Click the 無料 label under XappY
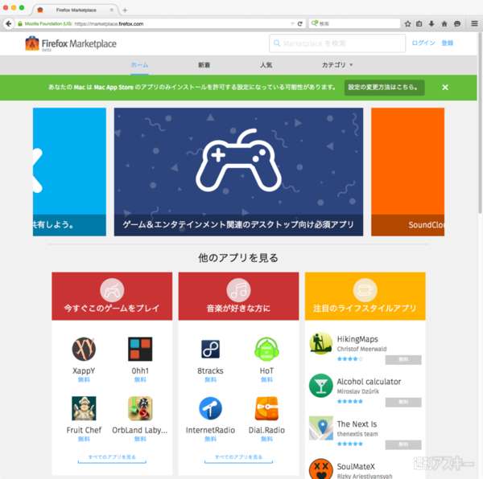 (x=84, y=379)
